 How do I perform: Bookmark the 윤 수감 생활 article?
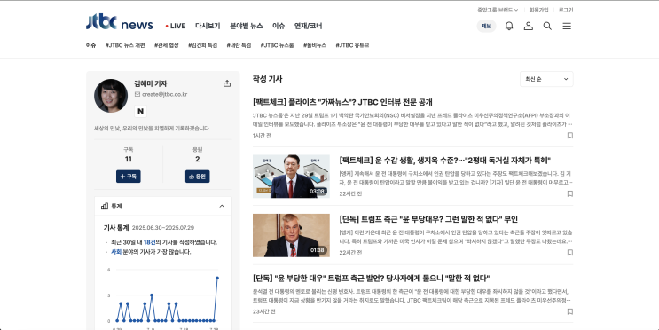click(x=570, y=193)
